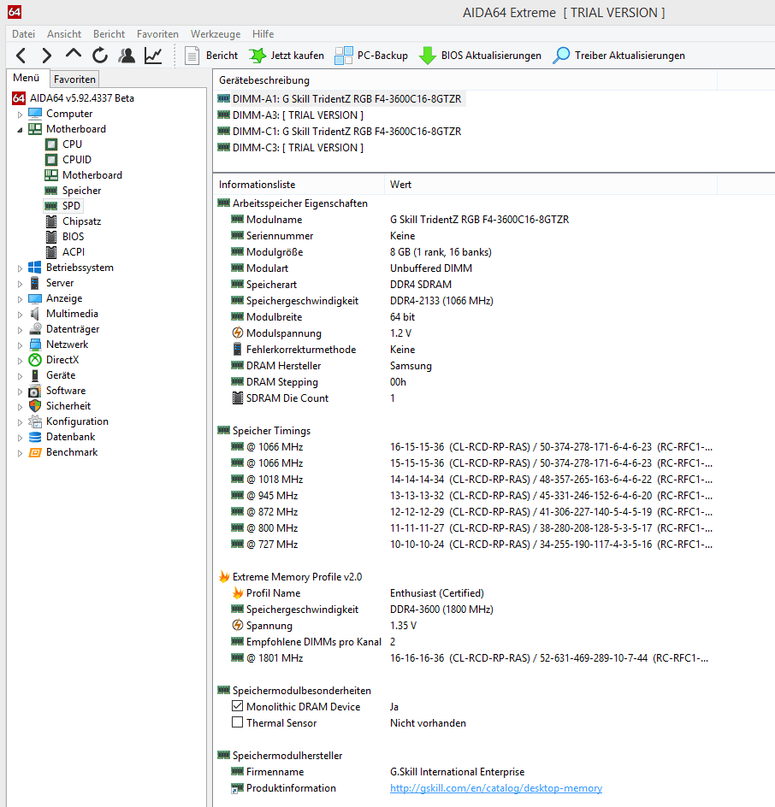Click the Software icon in tree
Image resolution: width=775 pixels, height=807 pixels.
[34, 391]
